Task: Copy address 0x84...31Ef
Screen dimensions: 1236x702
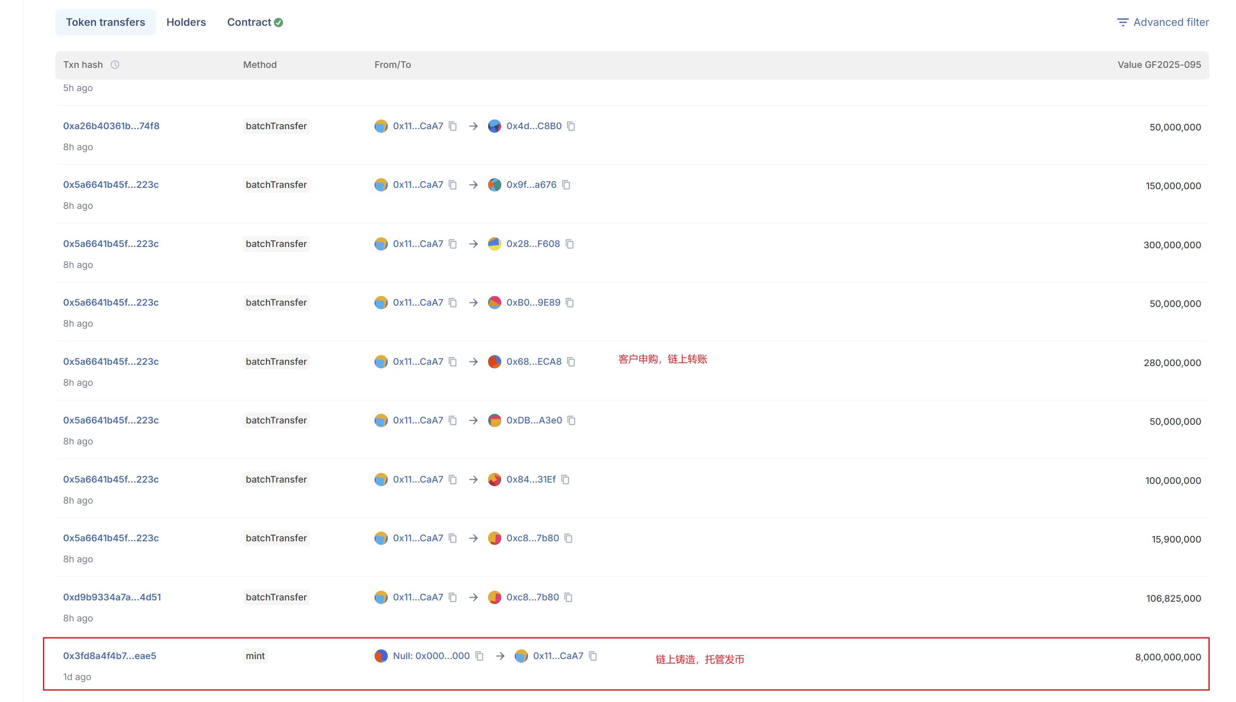Action: click(565, 480)
